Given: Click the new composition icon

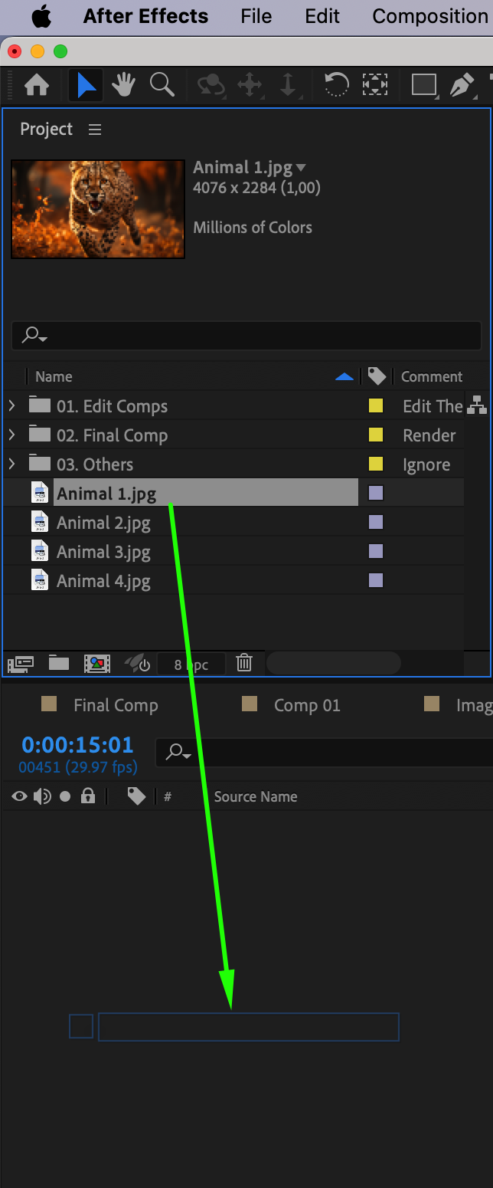Looking at the screenshot, I should click(97, 664).
